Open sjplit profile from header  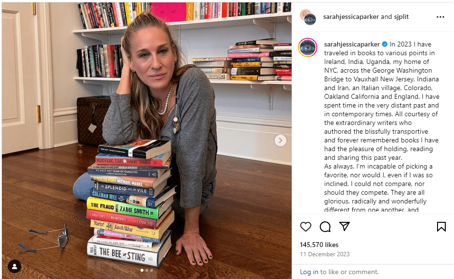401,17
